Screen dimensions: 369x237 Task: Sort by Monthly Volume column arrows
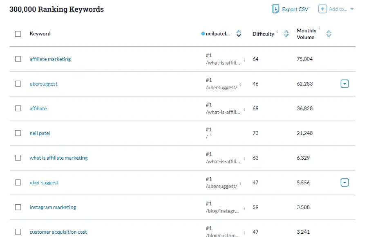click(329, 34)
